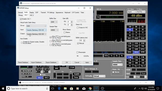Switch mode to DIGU
Screen dimensions: 162x91
[x=136, y=52]
